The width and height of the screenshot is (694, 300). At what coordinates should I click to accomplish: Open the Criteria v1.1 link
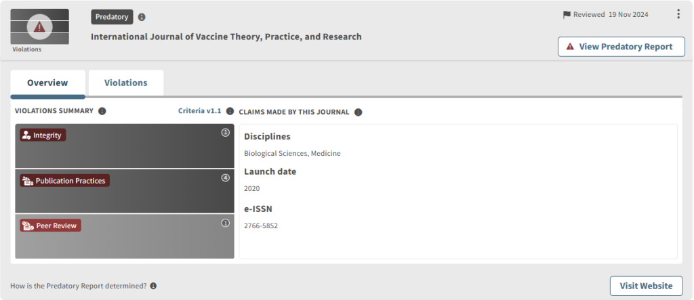(x=199, y=111)
